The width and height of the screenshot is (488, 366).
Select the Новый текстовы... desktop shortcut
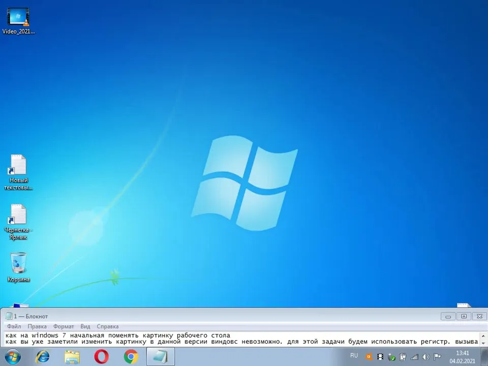(18, 172)
